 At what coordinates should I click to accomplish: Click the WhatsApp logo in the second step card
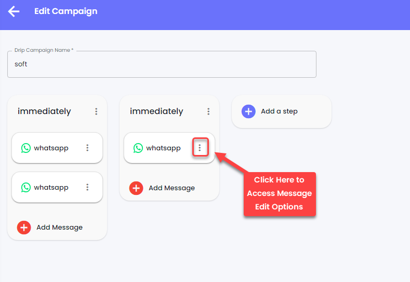point(138,148)
